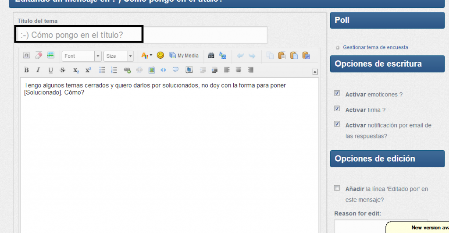Image resolution: width=449 pixels, height=233 pixels.
Task: Toggle Bold formatting
Action: [26, 70]
